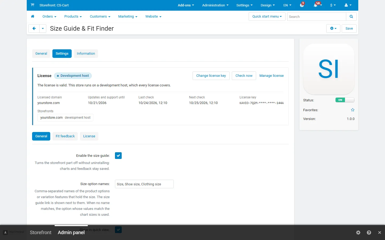Viewport: 385px width, 240px height.
Task: Open the Design dropdown
Action: 268,5
